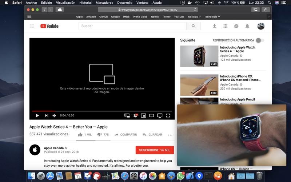This screenshot has height=182, width=291.
Task: Open the notifications bell
Action: 247,26
